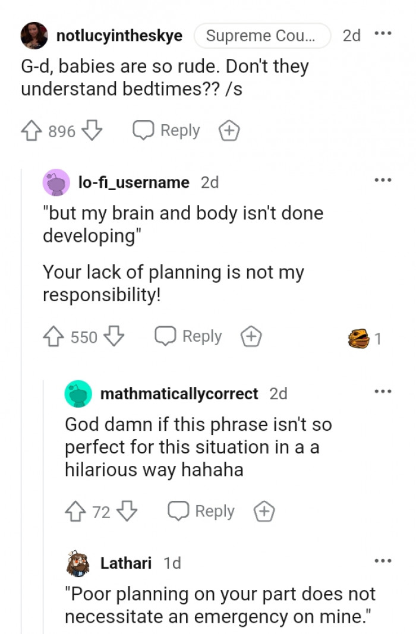The width and height of the screenshot is (416, 634).
Task: View the award on lo-fi_username's comment
Action: (364, 338)
